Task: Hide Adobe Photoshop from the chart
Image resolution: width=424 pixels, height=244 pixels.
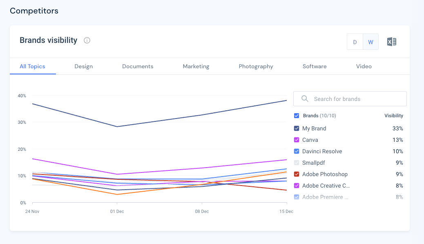Action: coord(297,174)
